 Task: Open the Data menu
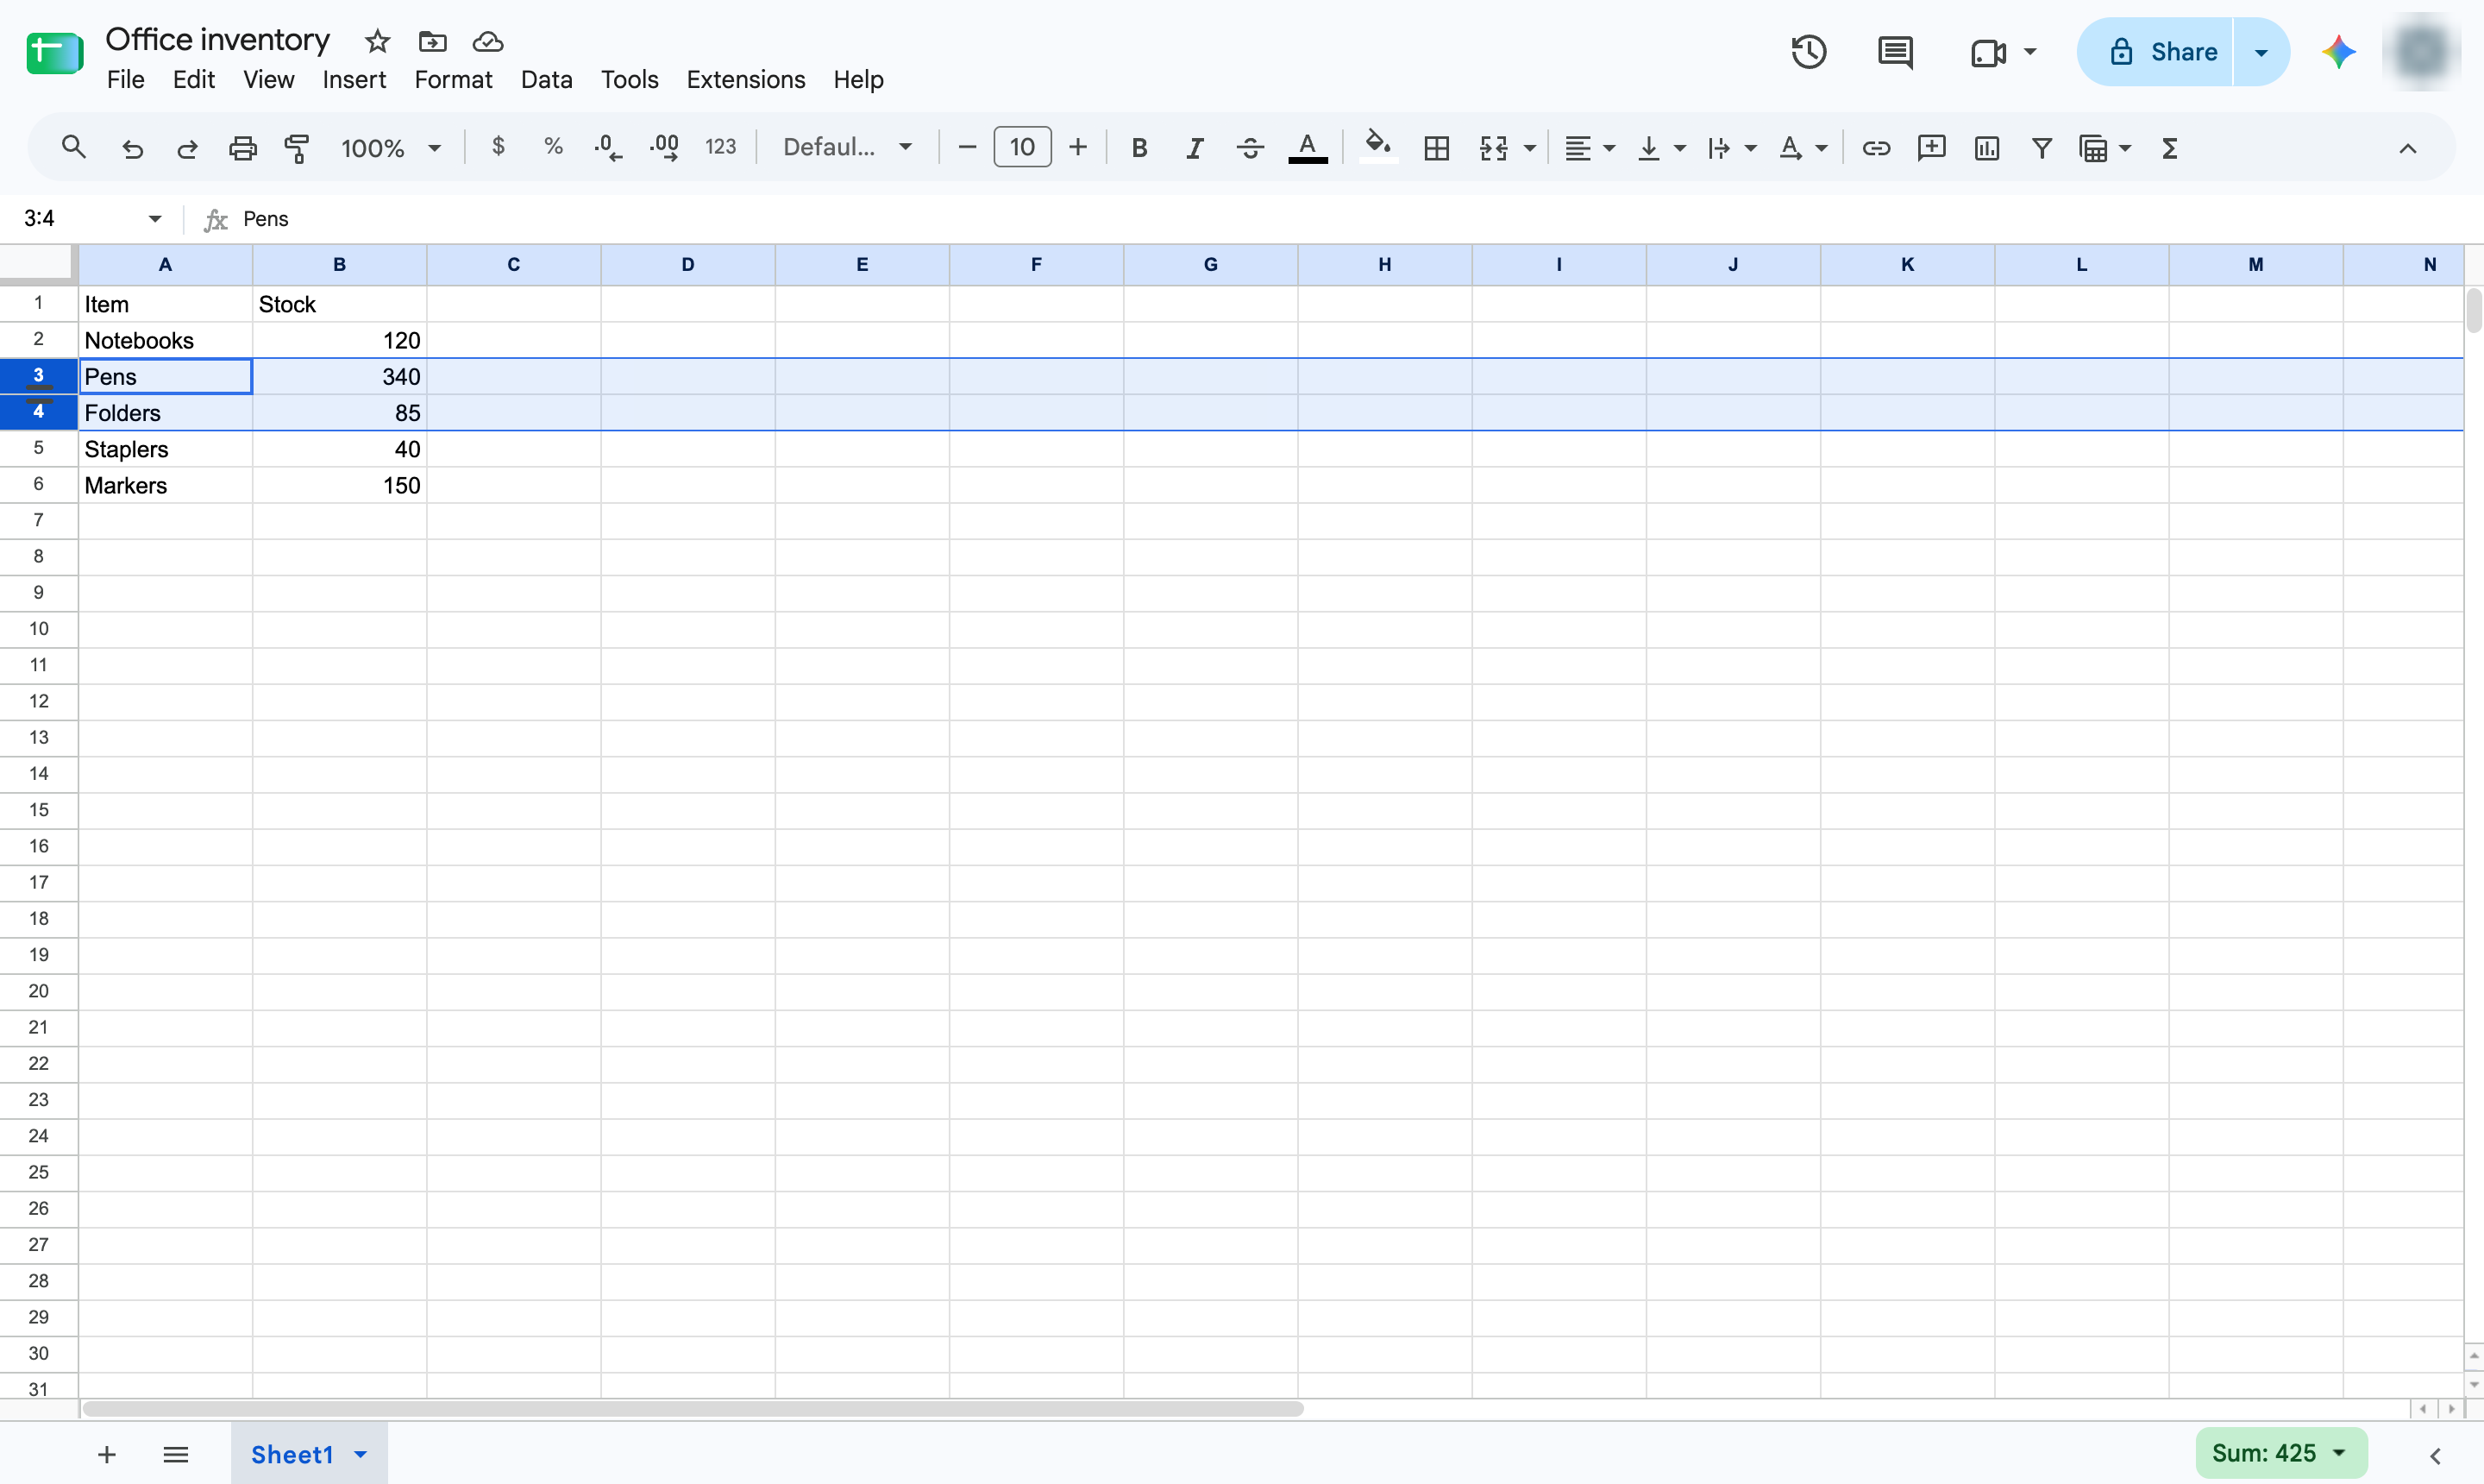tap(547, 79)
